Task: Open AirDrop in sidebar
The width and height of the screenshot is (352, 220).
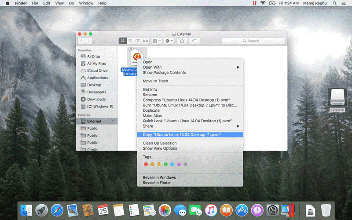Action: click(x=96, y=56)
